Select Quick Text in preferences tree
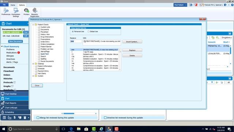The image size is (234, 132). pyautogui.click(x=45, y=54)
